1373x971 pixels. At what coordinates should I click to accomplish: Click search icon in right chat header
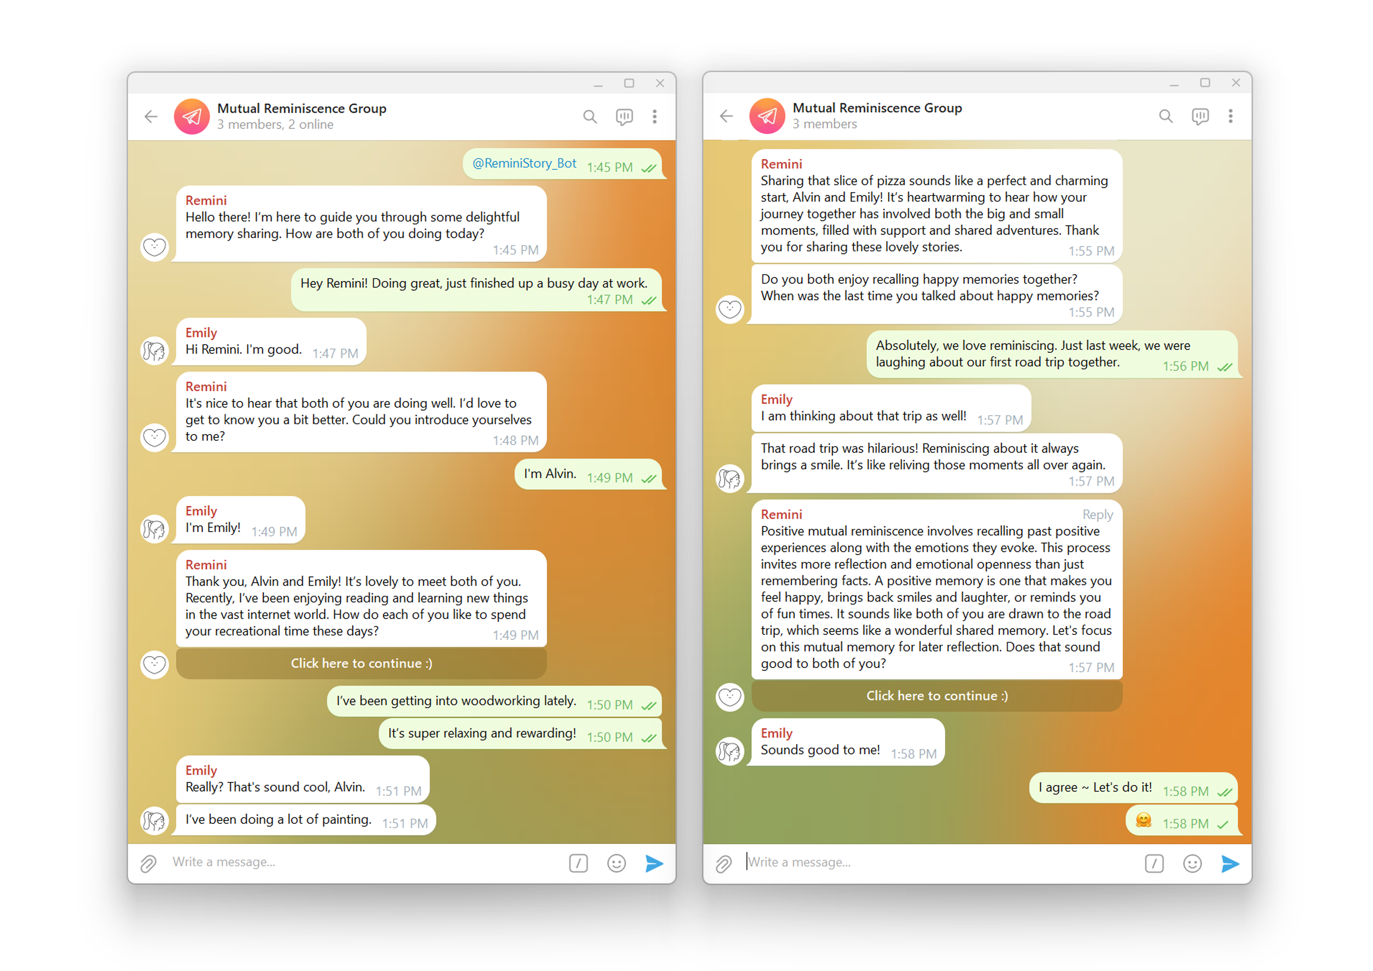pyautogui.click(x=1165, y=116)
